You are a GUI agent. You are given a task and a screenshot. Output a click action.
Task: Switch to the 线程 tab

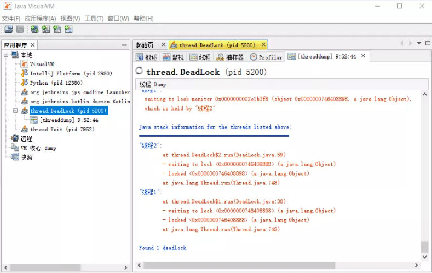(x=200, y=57)
